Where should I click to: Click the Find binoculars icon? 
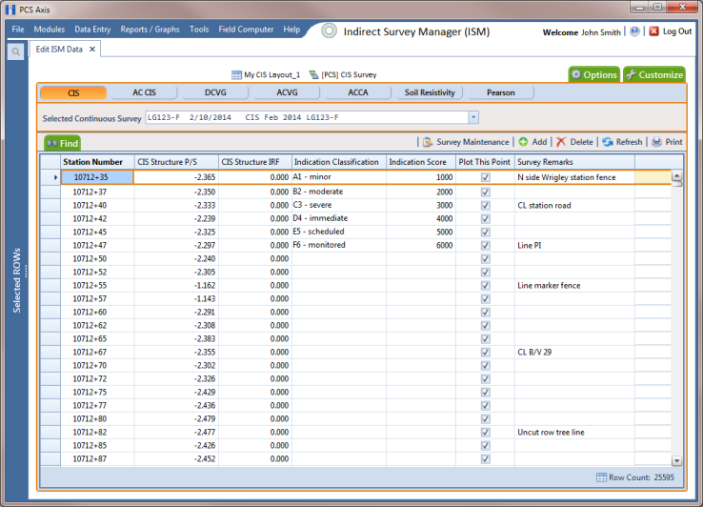pyautogui.click(x=52, y=144)
